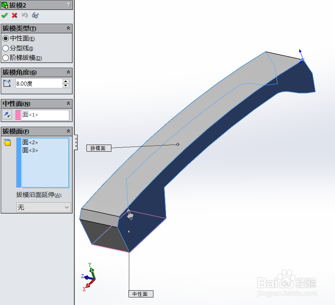Click the panel collapse handle
Viewport: 335px width, 305px height.
click(x=76, y=142)
